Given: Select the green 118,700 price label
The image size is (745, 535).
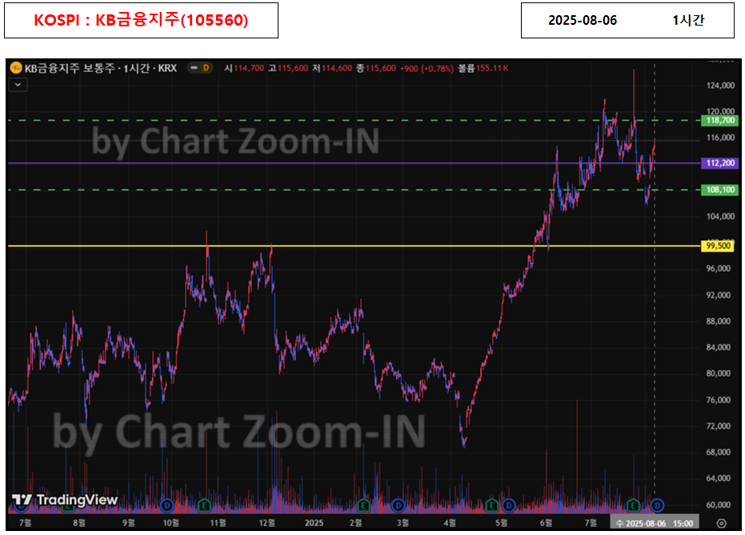Looking at the screenshot, I should pos(720,121).
